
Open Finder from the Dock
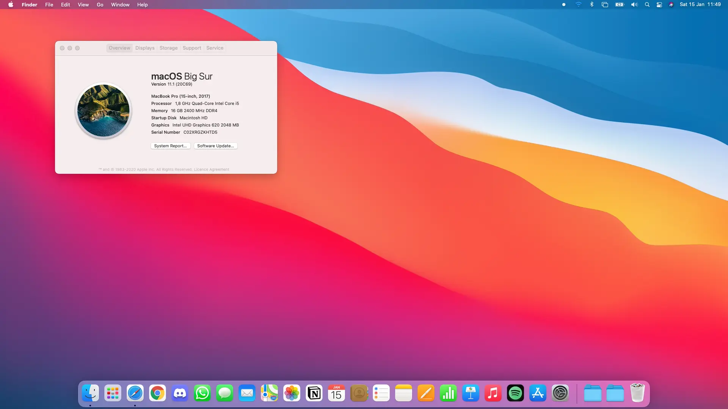[90, 393]
